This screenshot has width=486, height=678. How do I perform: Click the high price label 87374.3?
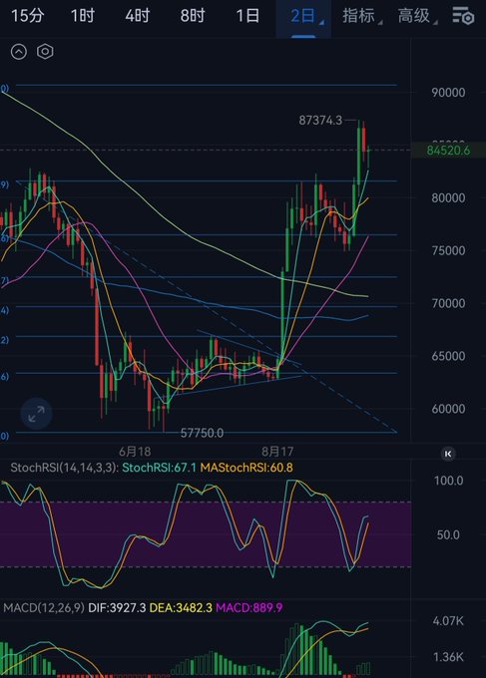pos(320,121)
